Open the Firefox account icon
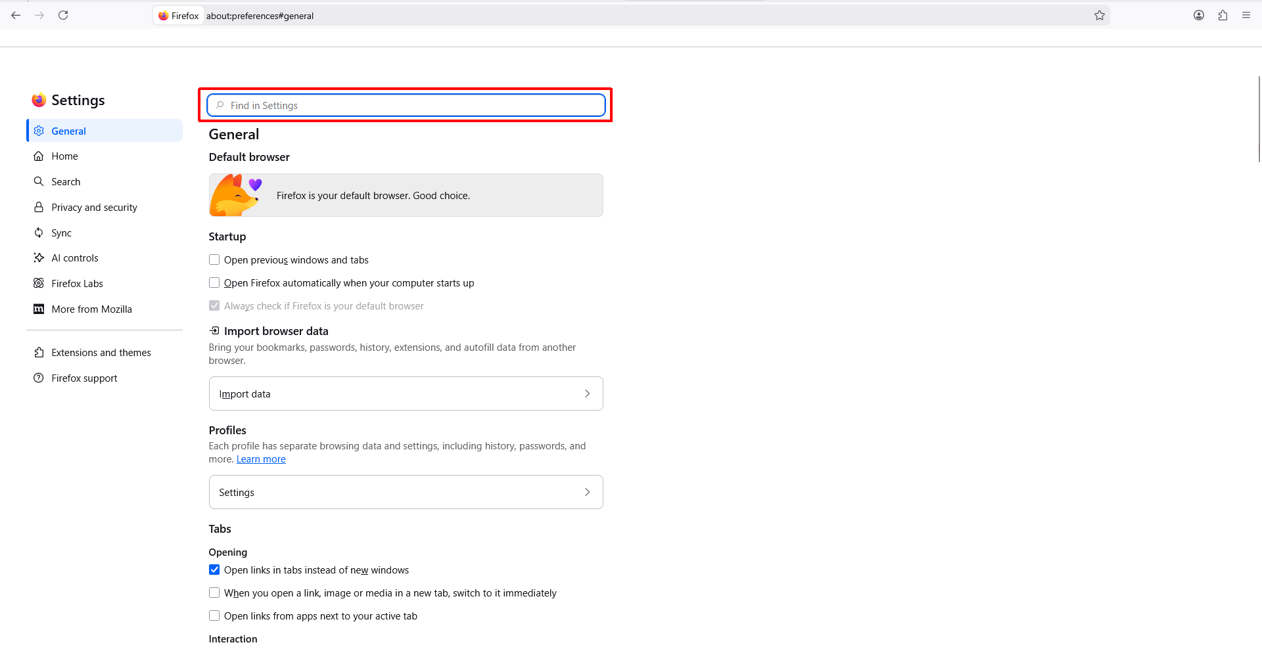This screenshot has width=1262, height=651. [x=1199, y=15]
